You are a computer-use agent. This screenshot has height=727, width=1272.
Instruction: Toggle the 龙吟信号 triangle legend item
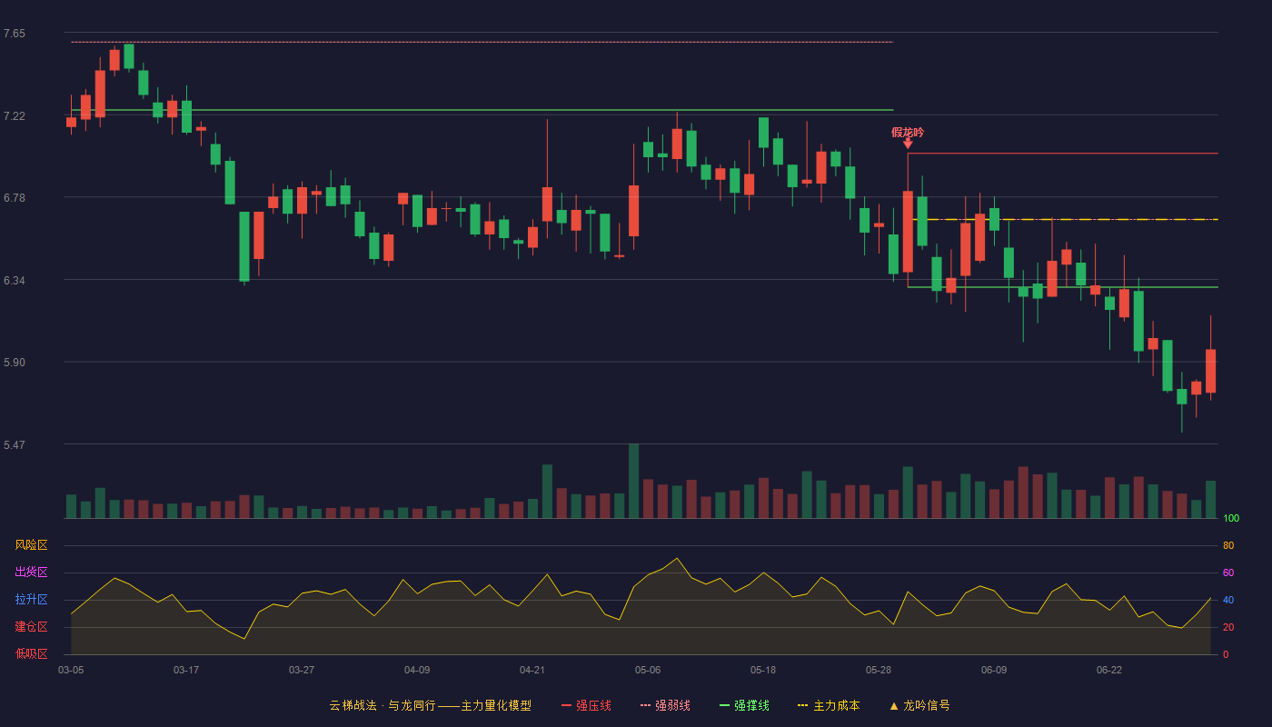tap(919, 705)
